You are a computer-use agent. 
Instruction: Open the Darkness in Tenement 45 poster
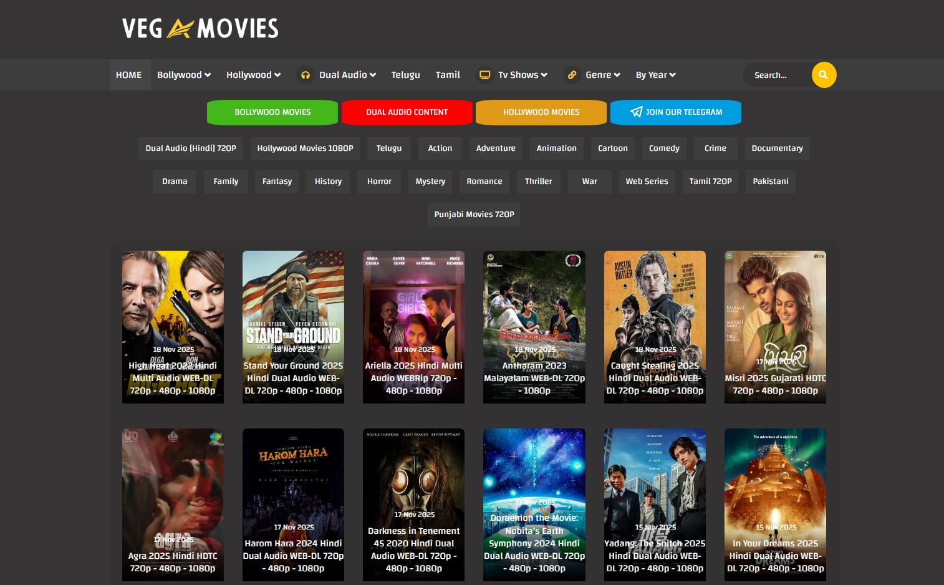click(x=413, y=505)
